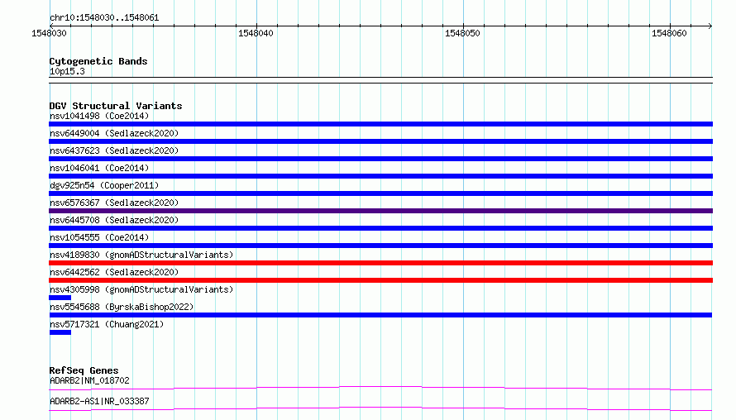This screenshot has width=736, height=420.
Task: Click the magenta intron line of ADARB2-AS1
Action: point(380,408)
